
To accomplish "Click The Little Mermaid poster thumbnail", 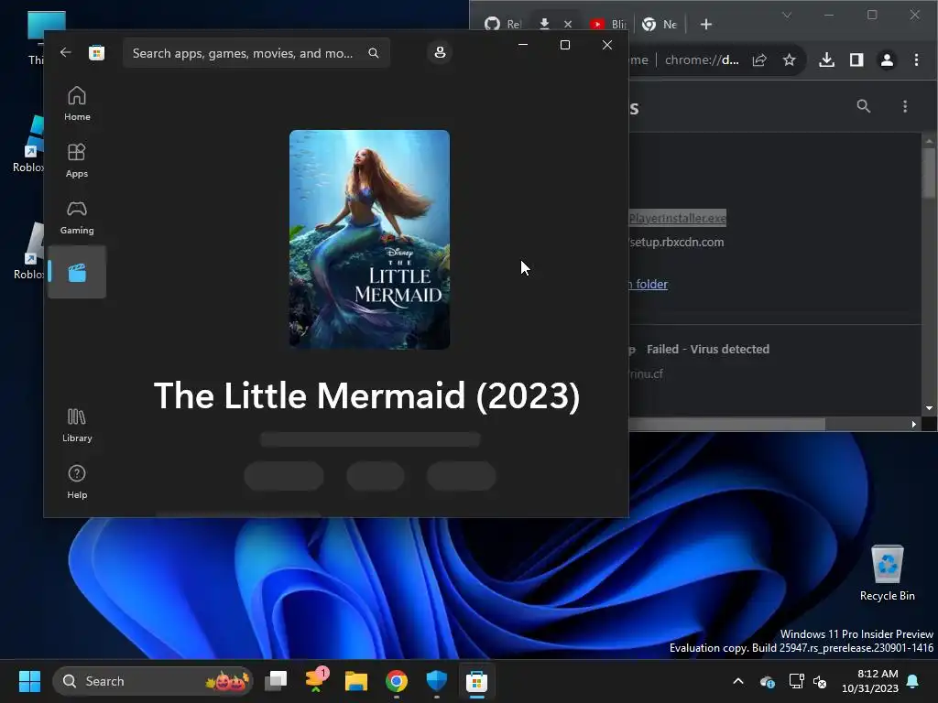I will [370, 240].
